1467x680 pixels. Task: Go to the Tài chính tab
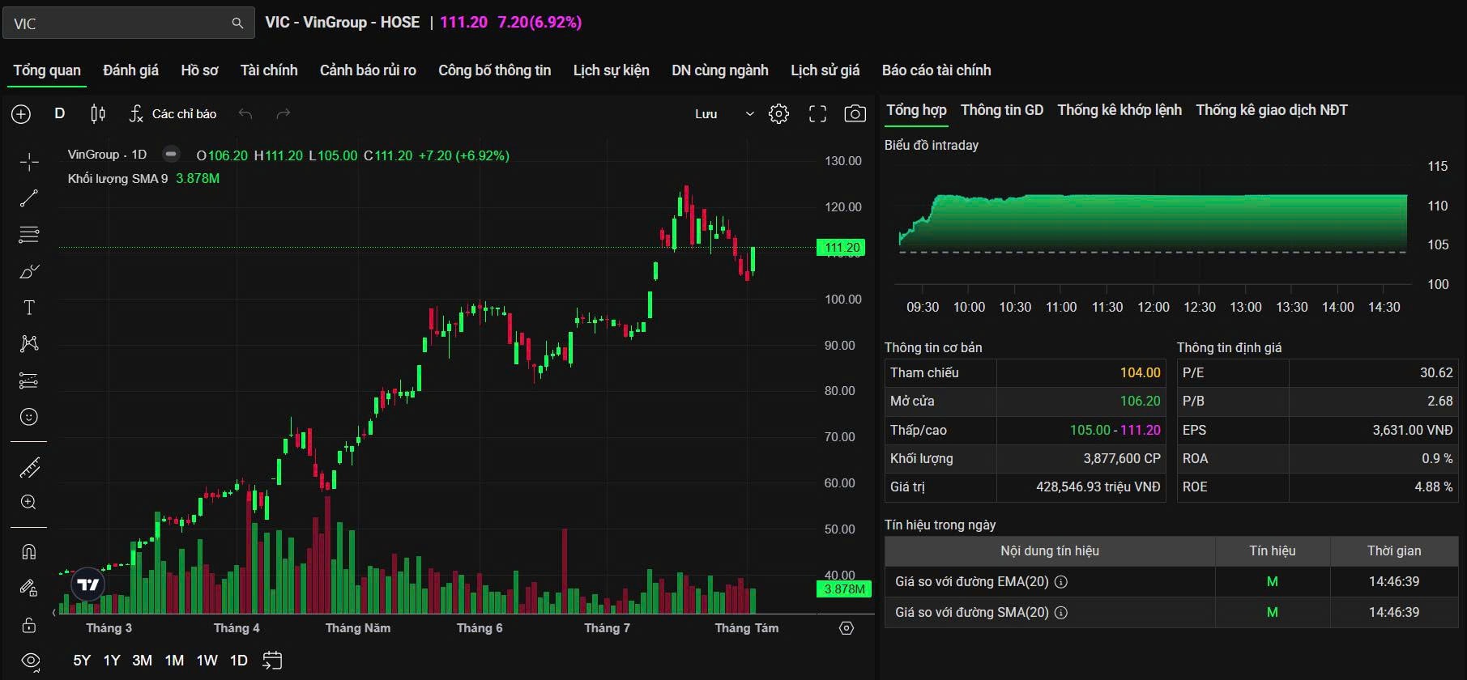click(269, 70)
